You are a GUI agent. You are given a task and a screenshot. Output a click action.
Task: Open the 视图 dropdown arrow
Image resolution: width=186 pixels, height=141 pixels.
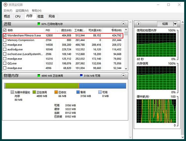point(175,24)
